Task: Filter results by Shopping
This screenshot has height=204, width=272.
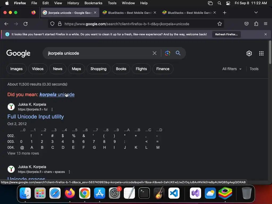Action: point(98,69)
